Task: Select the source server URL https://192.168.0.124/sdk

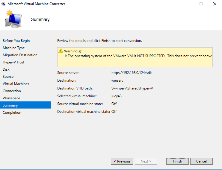Action: coord(132,73)
